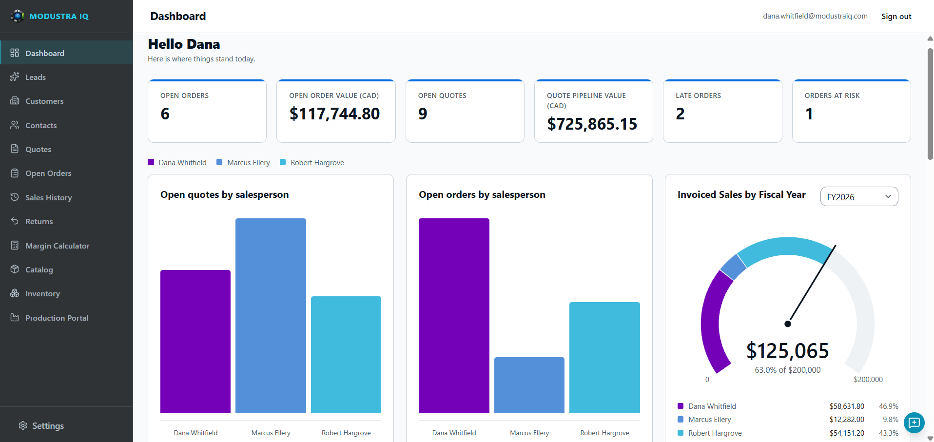Click the $54,151.20 value for Robert Hargrove
This screenshot has height=442, width=934.
coord(847,433)
